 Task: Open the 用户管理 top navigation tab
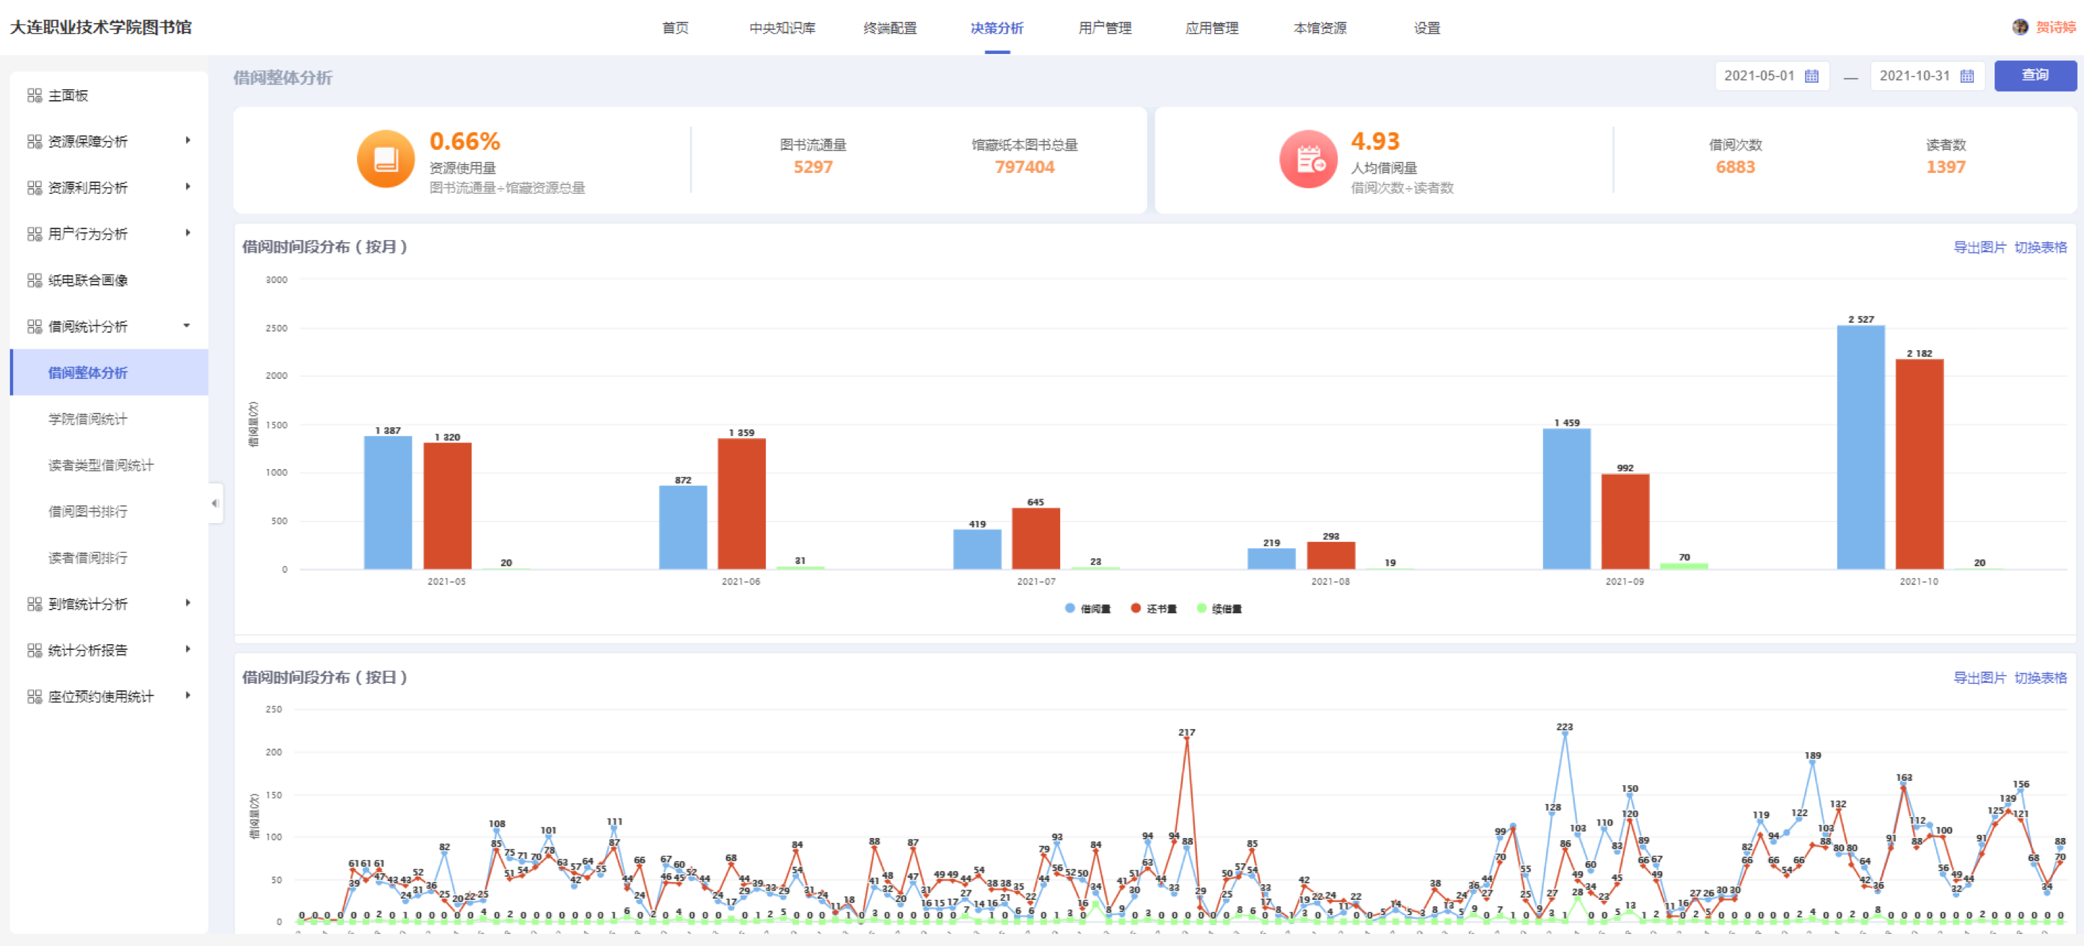(x=1104, y=28)
